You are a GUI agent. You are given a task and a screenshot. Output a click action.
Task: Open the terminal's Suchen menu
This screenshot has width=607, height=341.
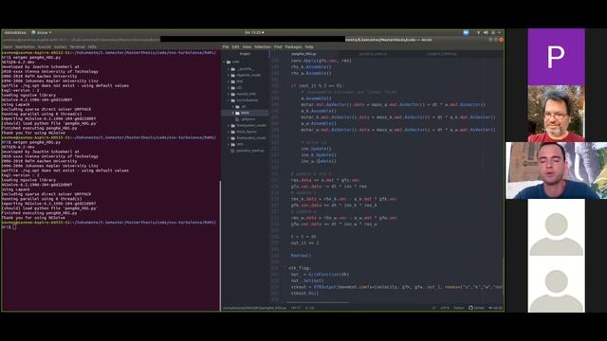(60, 46)
